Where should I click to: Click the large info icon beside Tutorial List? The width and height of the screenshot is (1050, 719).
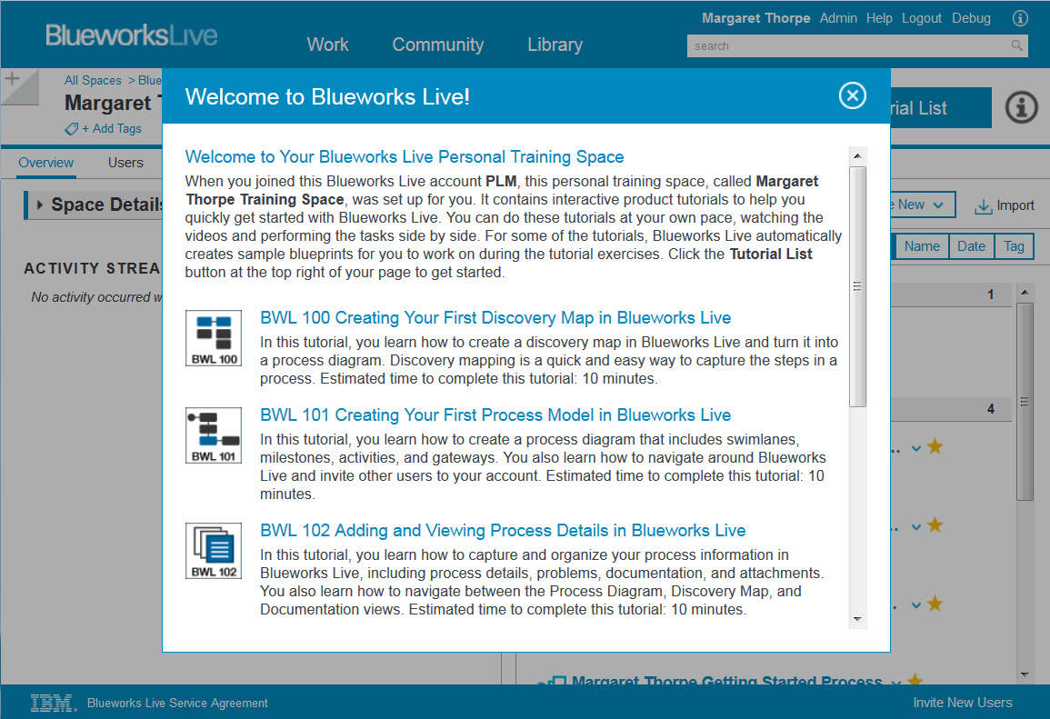(x=1022, y=108)
